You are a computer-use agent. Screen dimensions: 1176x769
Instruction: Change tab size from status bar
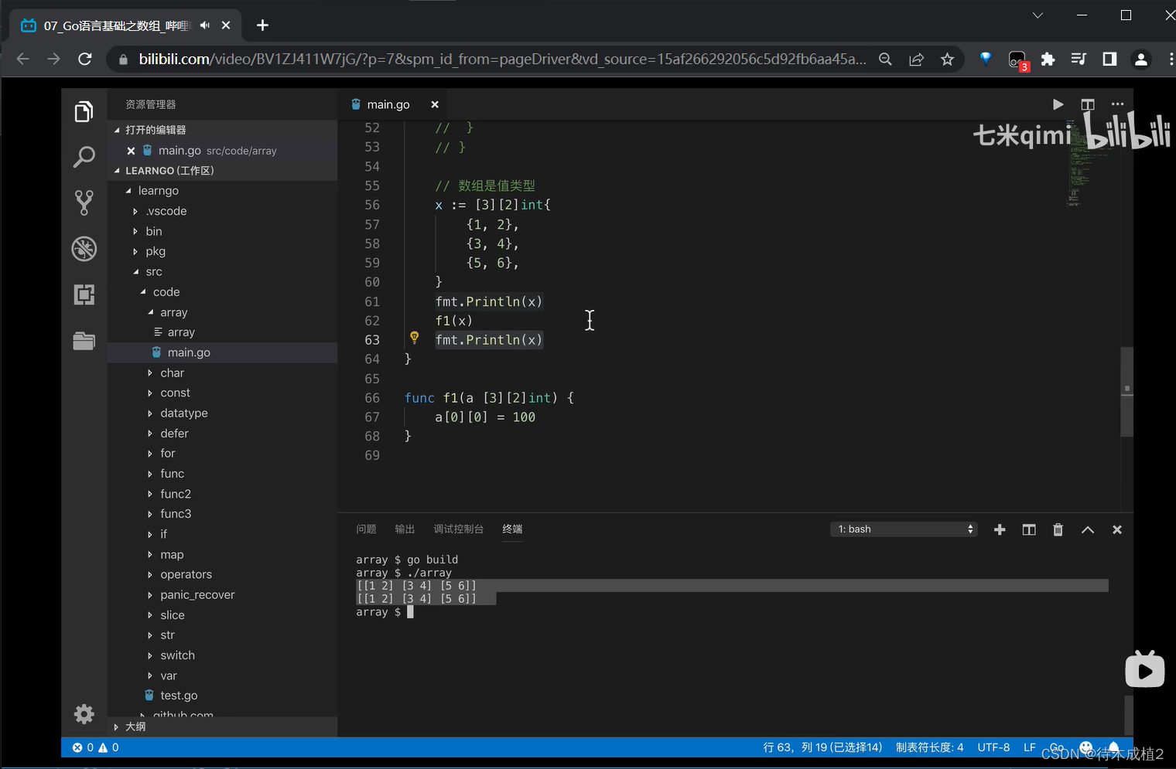point(929,747)
